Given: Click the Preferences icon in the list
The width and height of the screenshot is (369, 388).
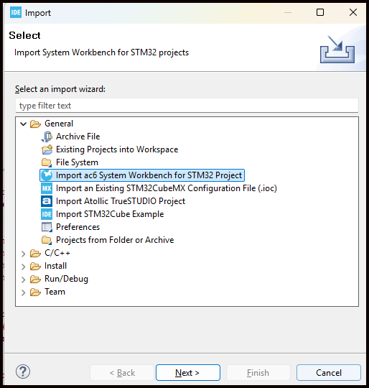Looking at the screenshot, I should pyautogui.click(x=47, y=227).
